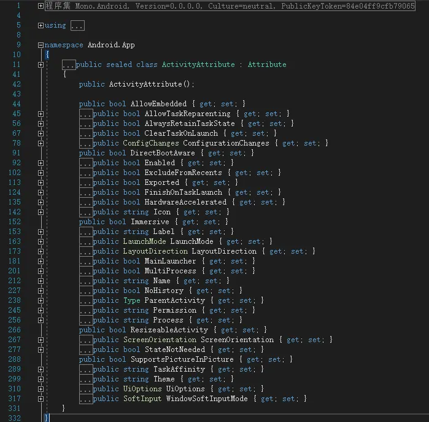Click the ellipsis box before MainLauncher
The width and height of the screenshot is (429, 422).
(85, 261)
